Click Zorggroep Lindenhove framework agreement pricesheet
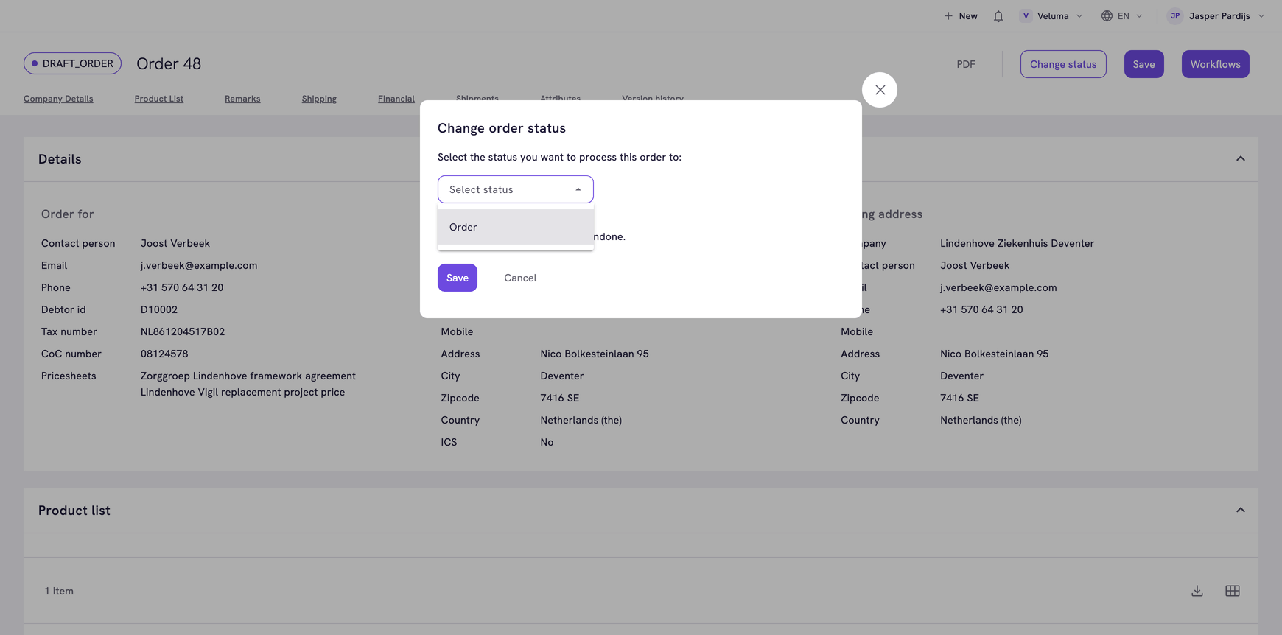Viewport: 1282px width, 635px height. coord(248,376)
